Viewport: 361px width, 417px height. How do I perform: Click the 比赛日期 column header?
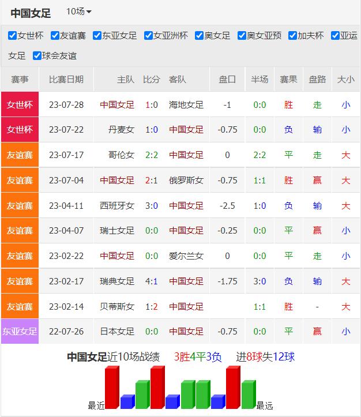pos(66,79)
